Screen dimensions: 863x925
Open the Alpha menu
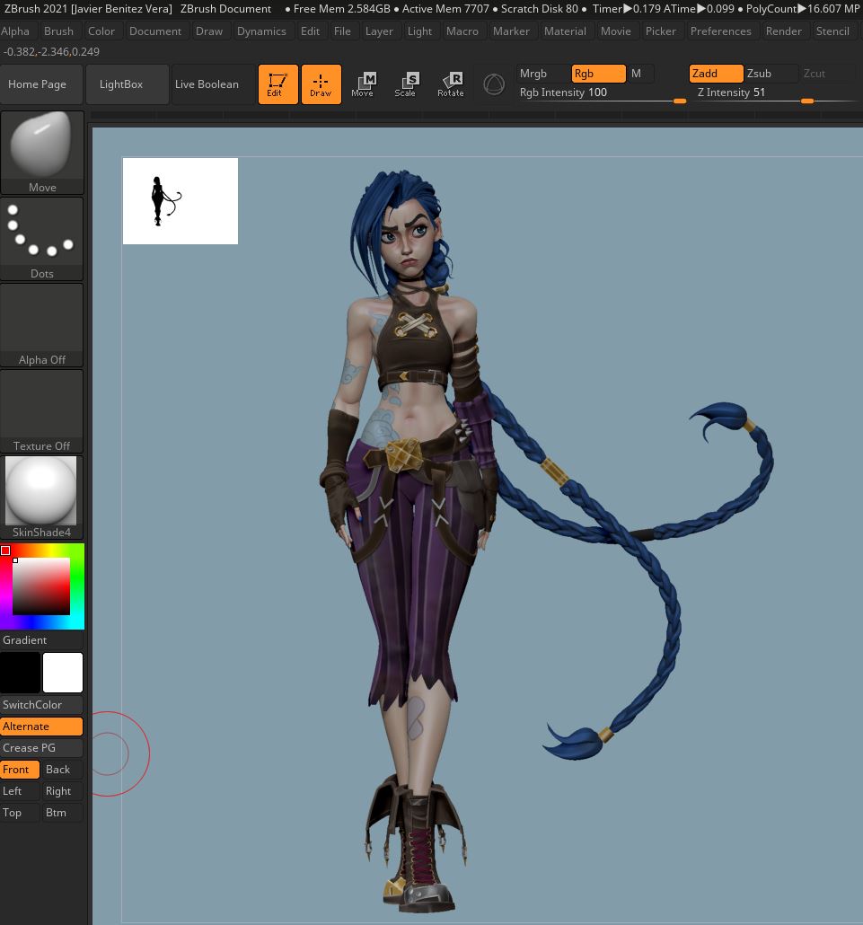pyautogui.click(x=15, y=31)
